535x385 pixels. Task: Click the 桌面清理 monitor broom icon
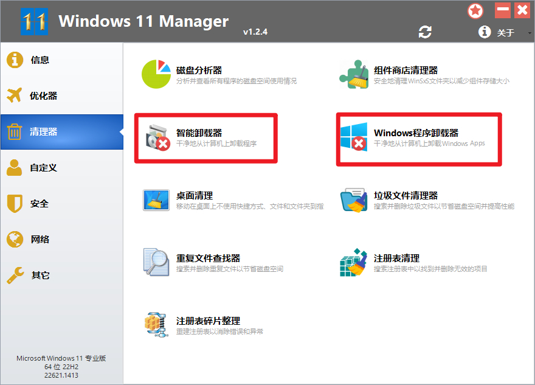[x=156, y=200]
